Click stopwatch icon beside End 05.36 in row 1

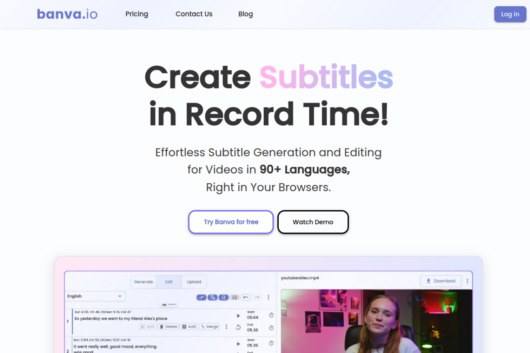(271, 328)
